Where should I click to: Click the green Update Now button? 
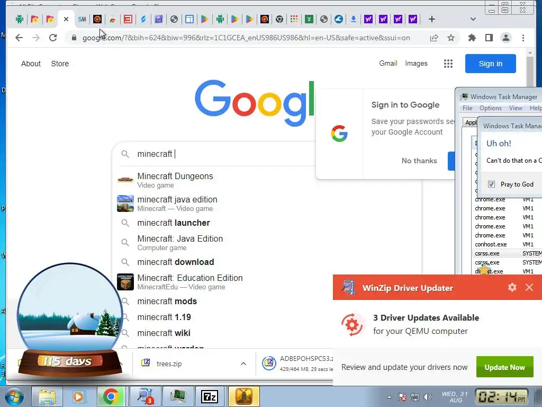click(504, 367)
